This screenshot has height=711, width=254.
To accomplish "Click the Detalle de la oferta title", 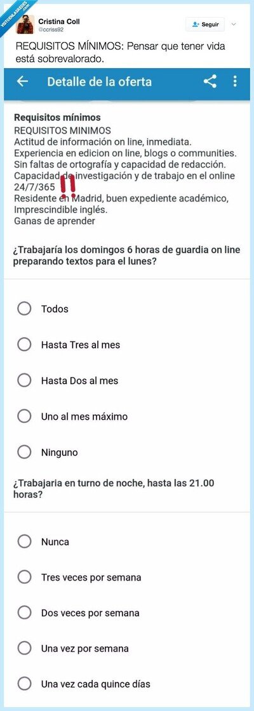I will [x=100, y=81].
